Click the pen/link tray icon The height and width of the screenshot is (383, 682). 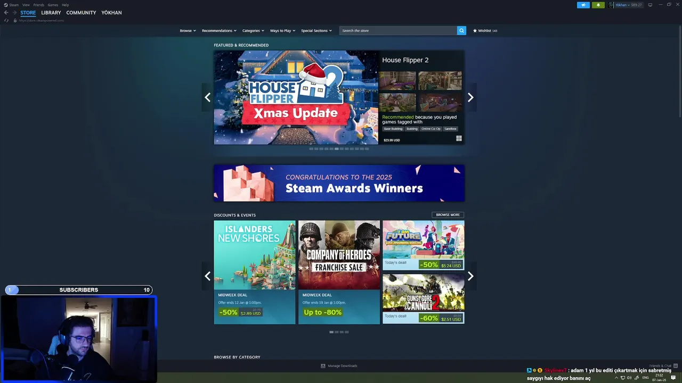coord(637,378)
